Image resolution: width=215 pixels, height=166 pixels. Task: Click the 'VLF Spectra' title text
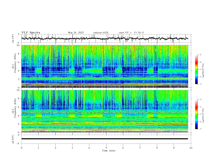pyautogui.click(x=31, y=33)
